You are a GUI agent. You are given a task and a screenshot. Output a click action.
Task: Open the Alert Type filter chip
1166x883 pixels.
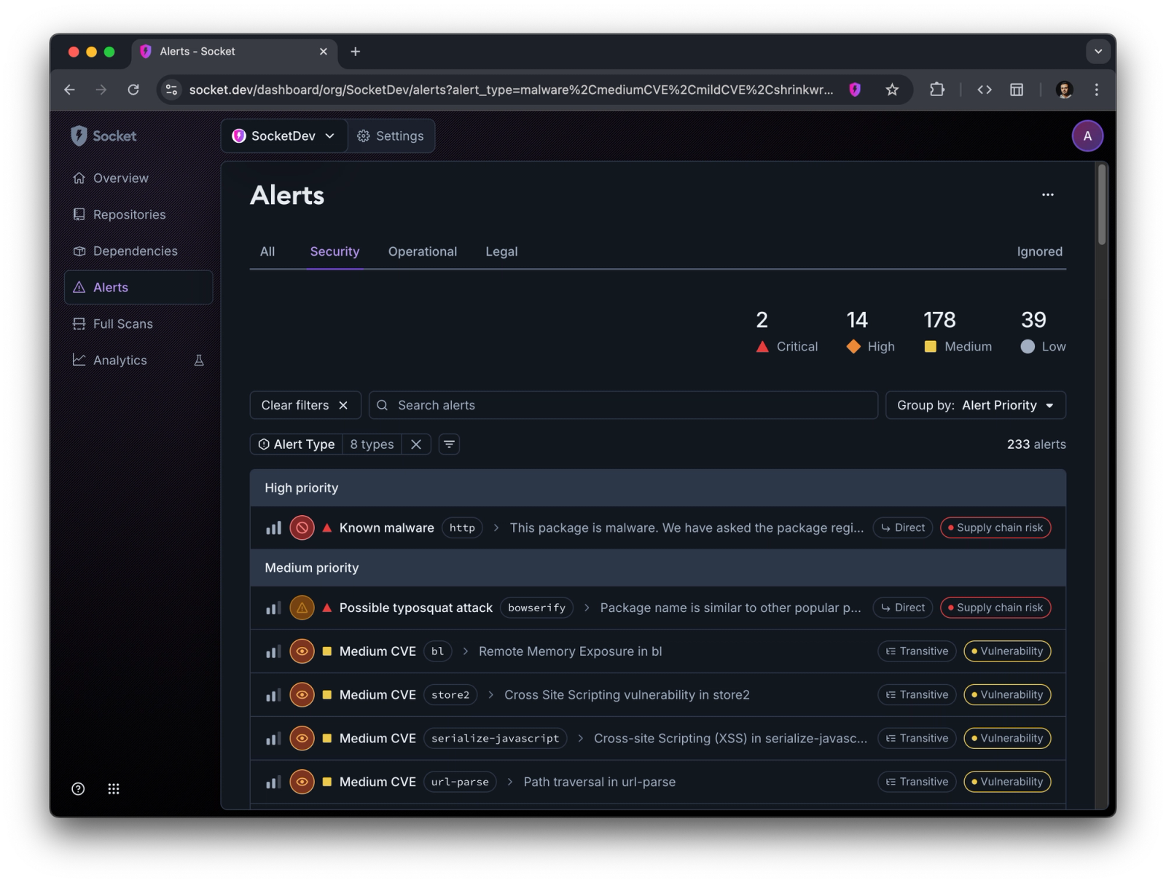point(297,444)
